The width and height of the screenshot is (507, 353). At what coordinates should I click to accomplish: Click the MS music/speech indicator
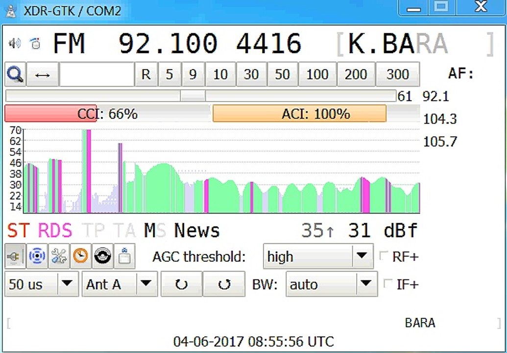(x=155, y=230)
